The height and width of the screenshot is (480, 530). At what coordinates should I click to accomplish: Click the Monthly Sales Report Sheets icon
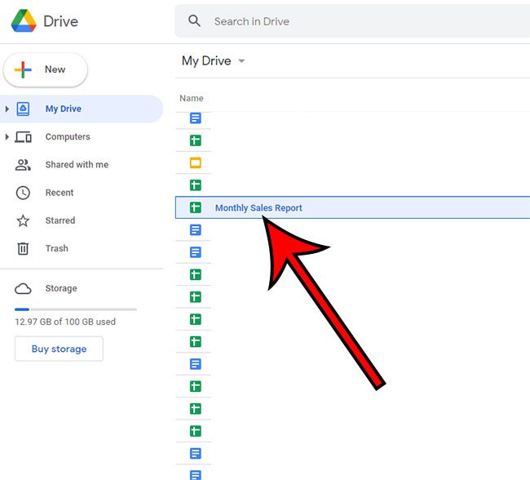[196, 208]
